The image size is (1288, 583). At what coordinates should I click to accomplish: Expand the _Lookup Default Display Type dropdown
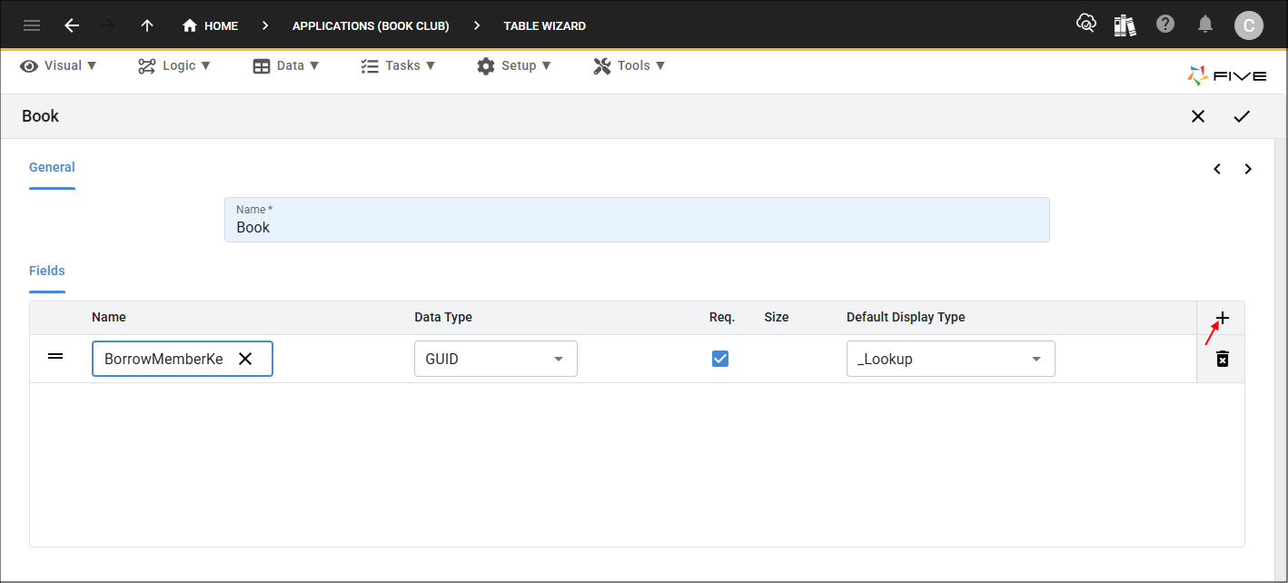coord(950,359)
